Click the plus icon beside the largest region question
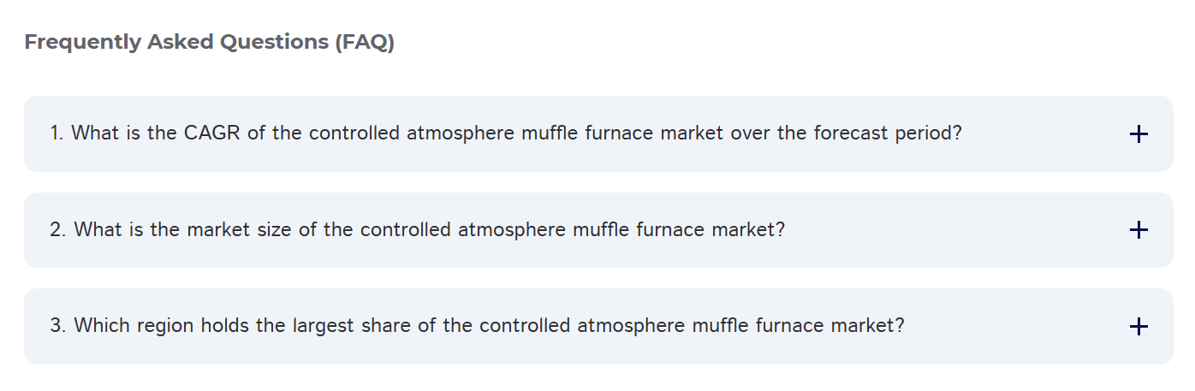The height and width of the screenshot is (391, 1195). (1139, 327)
